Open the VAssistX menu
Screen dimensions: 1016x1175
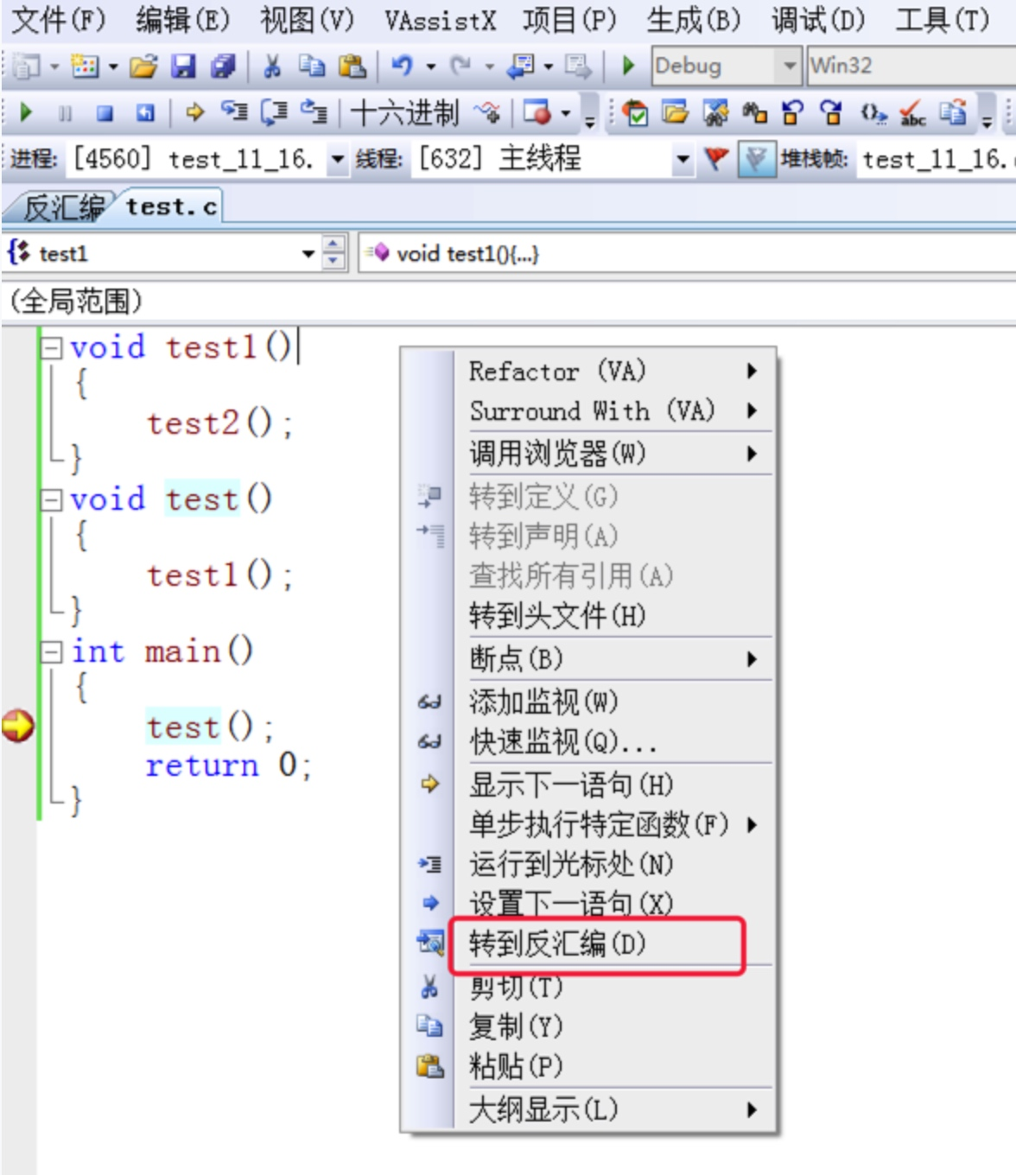(x=440, y=19)
